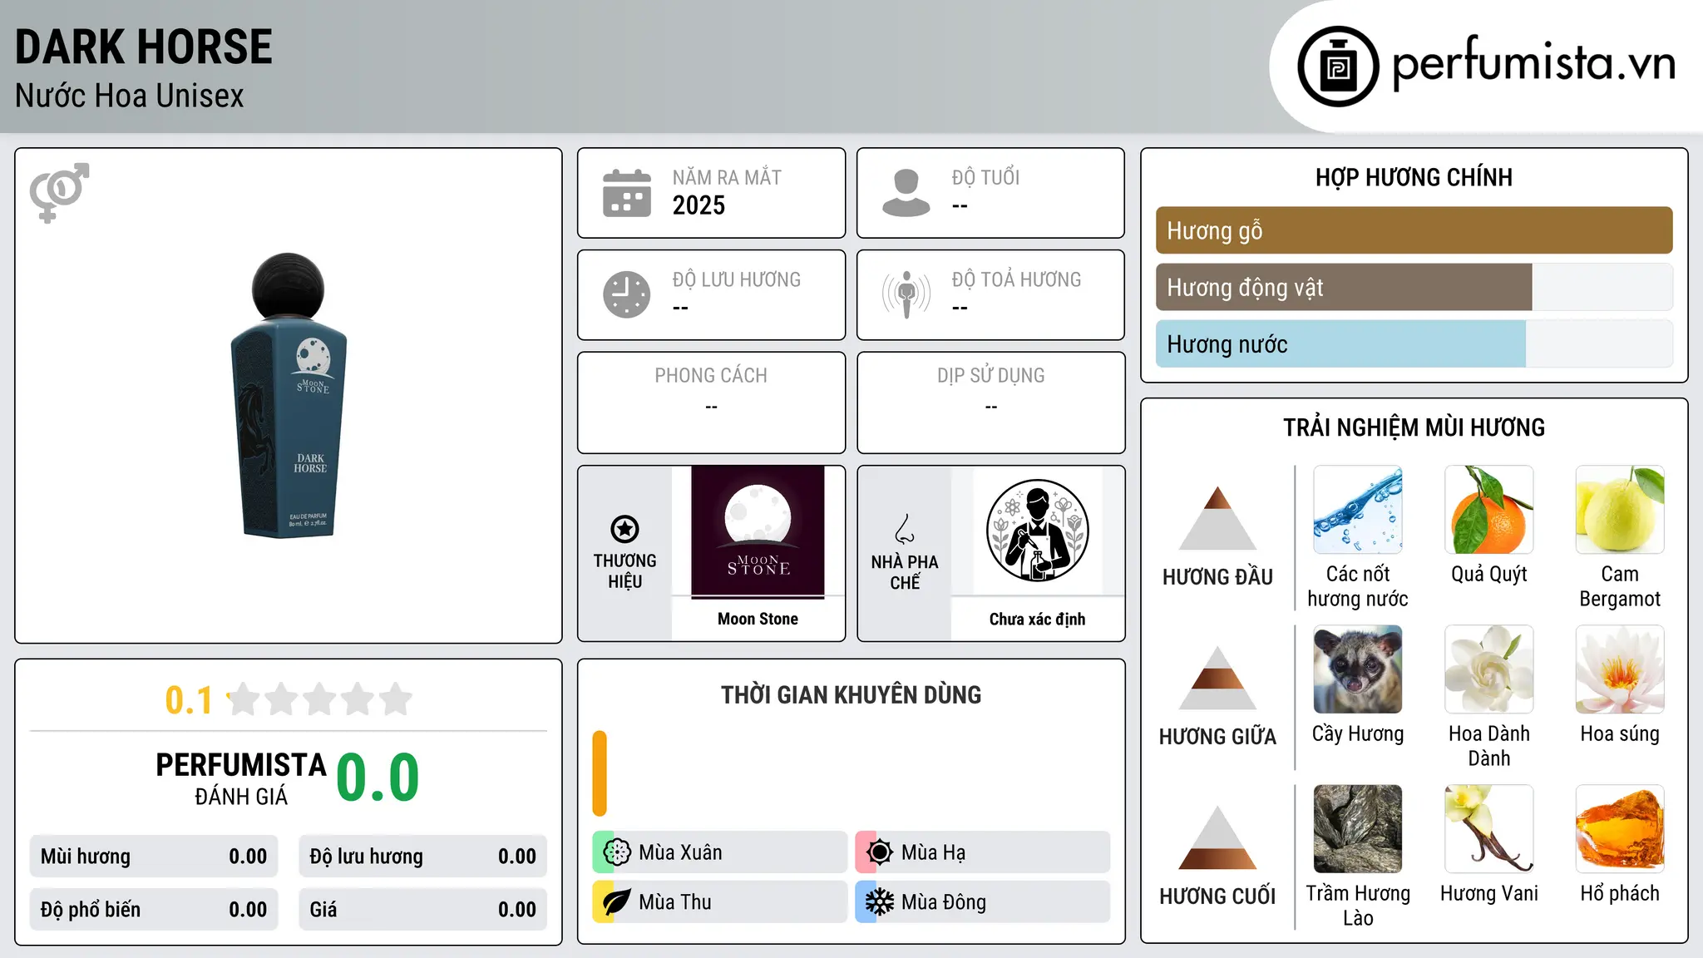The height and width of the screenshot is (958, 1703).
Task: Select the Mùa Xuân season chip
Action: [x=719, y=852]
